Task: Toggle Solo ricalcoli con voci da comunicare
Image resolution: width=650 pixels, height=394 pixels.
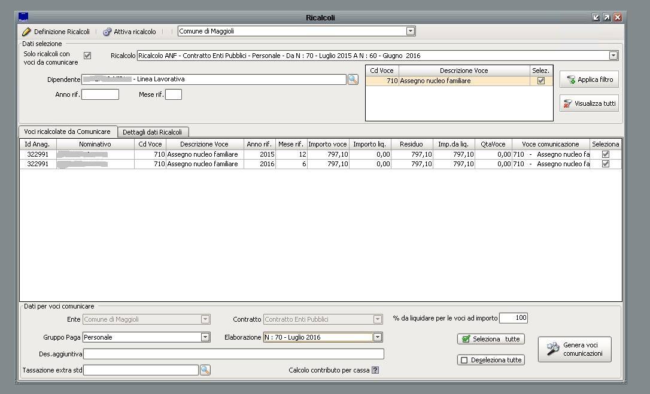Action: click(x=87, y=56)
